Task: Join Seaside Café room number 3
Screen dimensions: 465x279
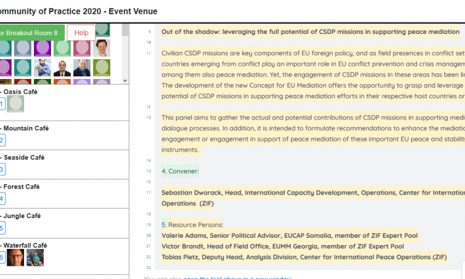Action: 2,169
